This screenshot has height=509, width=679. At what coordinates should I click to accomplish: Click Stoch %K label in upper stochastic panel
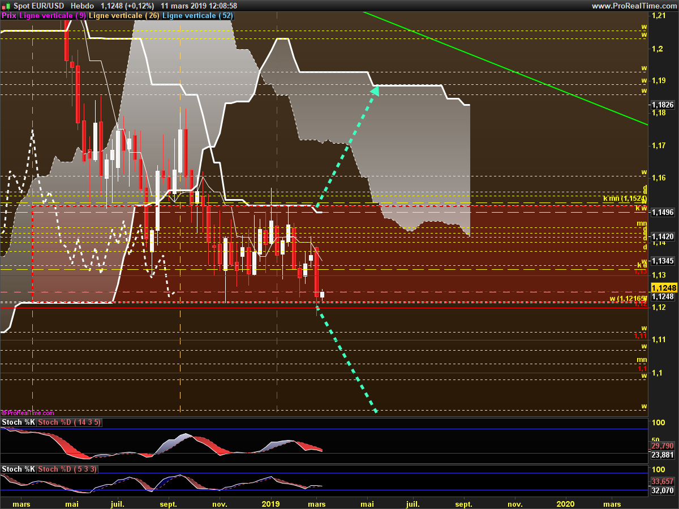pos(18,422)
